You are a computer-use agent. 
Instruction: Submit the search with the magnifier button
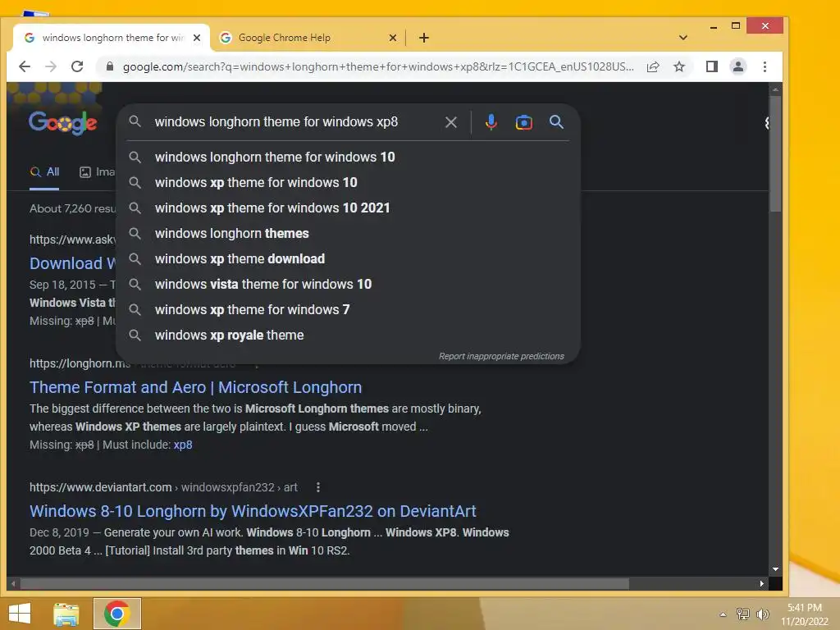pos(556,122)
